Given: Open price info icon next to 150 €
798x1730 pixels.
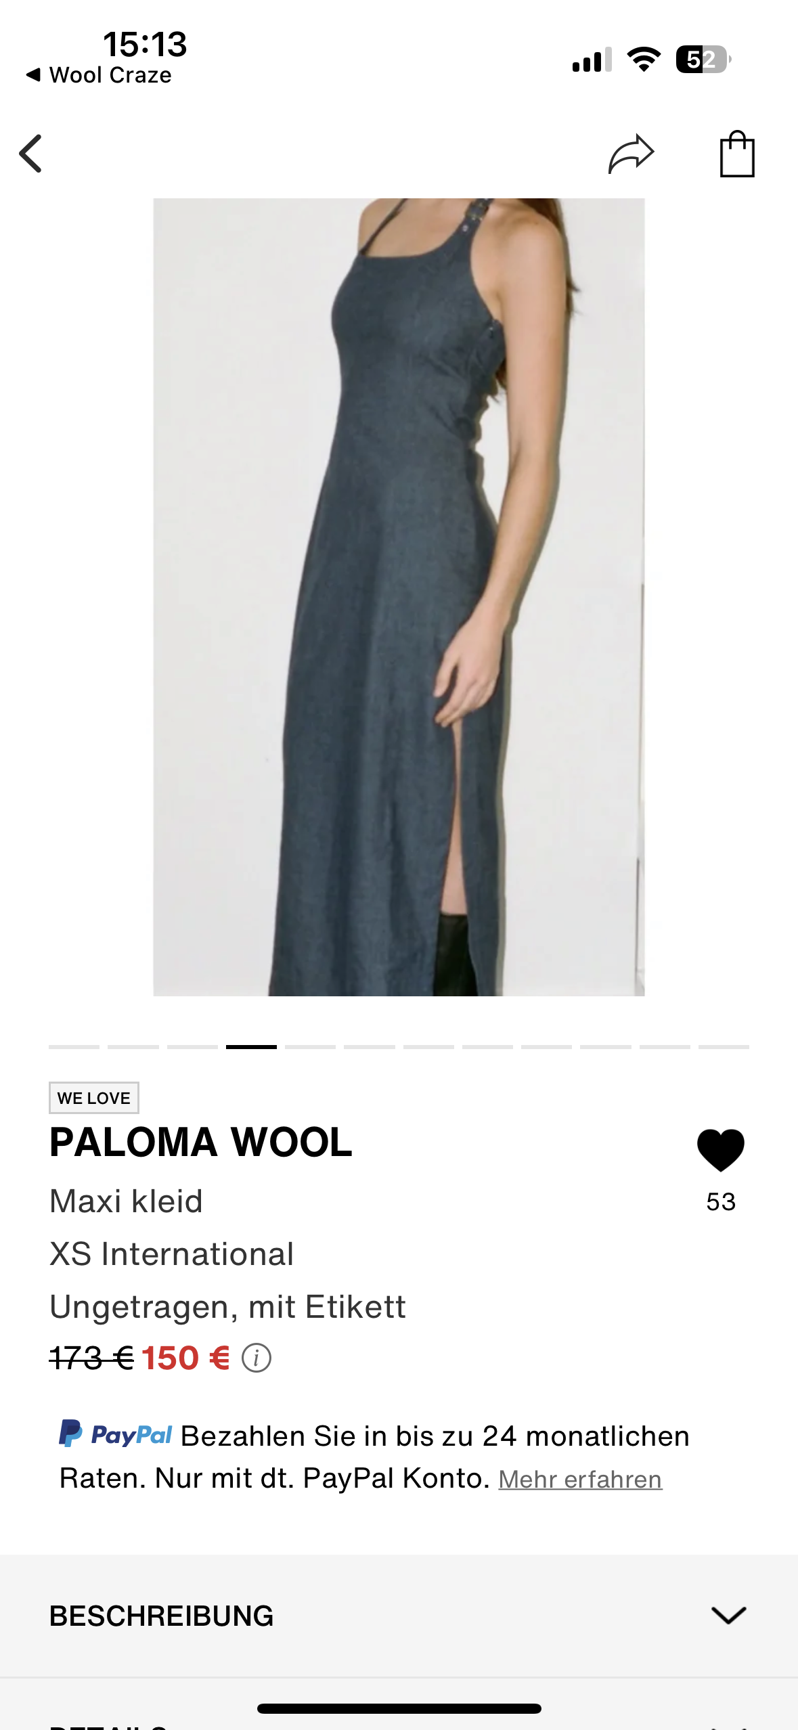Looking at the screenshot, I should pos(257,1358).
